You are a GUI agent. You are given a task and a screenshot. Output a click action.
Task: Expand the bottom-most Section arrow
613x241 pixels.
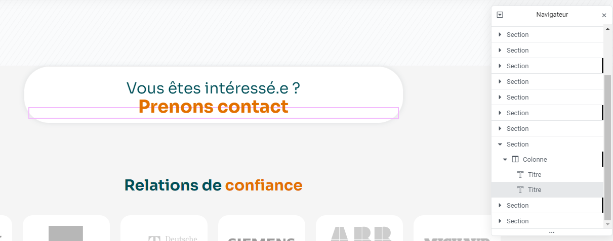[x=500, y=221]
